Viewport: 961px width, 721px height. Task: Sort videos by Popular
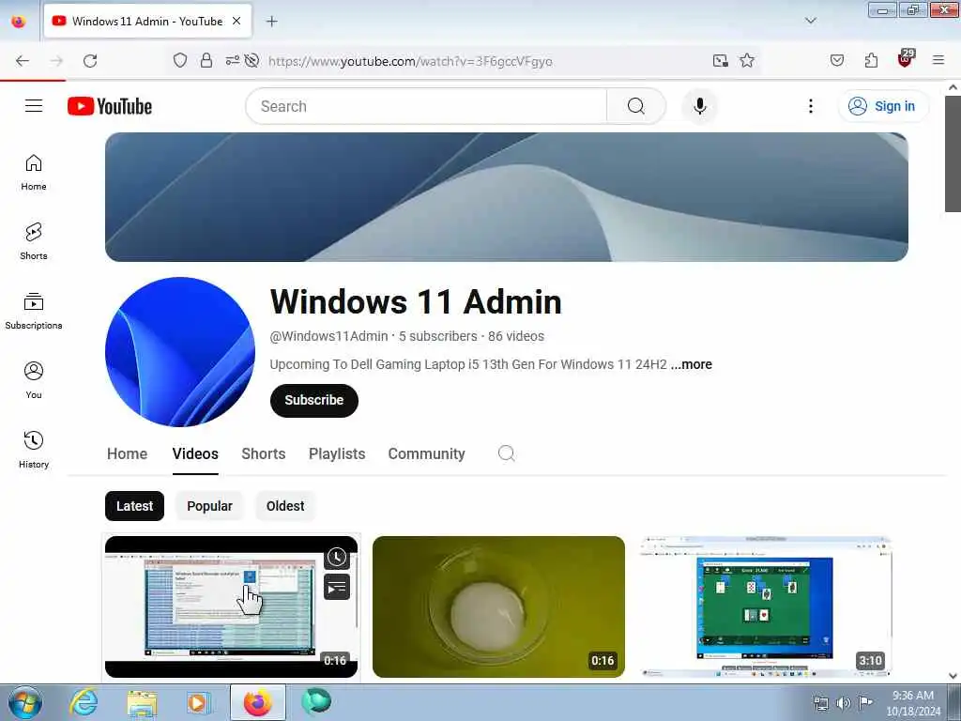209,506
